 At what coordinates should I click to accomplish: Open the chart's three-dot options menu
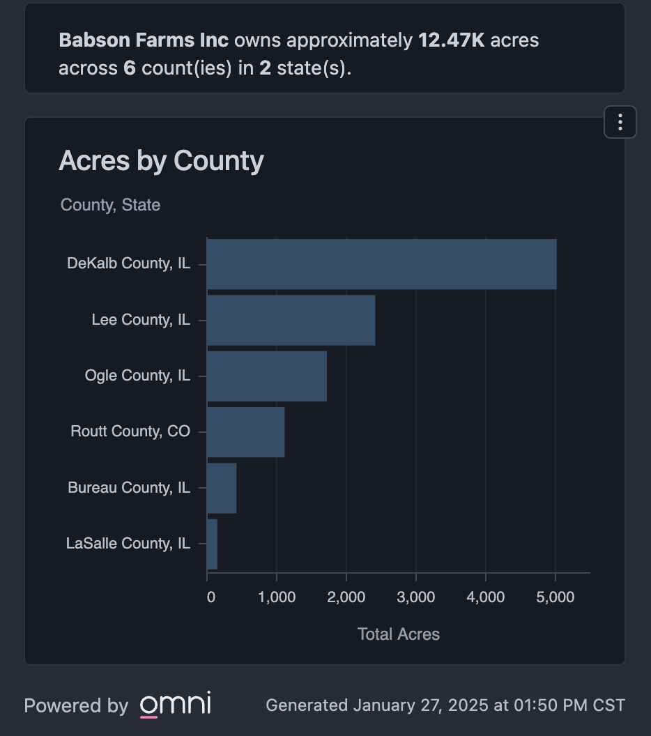(x=620, y=122)
